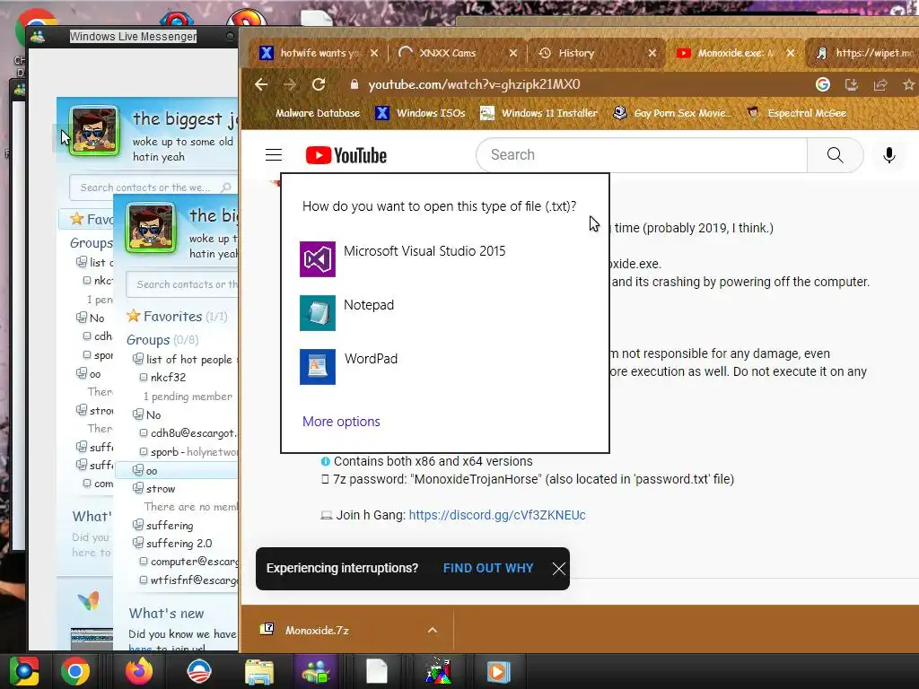Click the front Messenger search contacts box
919x689 pixels.
[183, 284]
